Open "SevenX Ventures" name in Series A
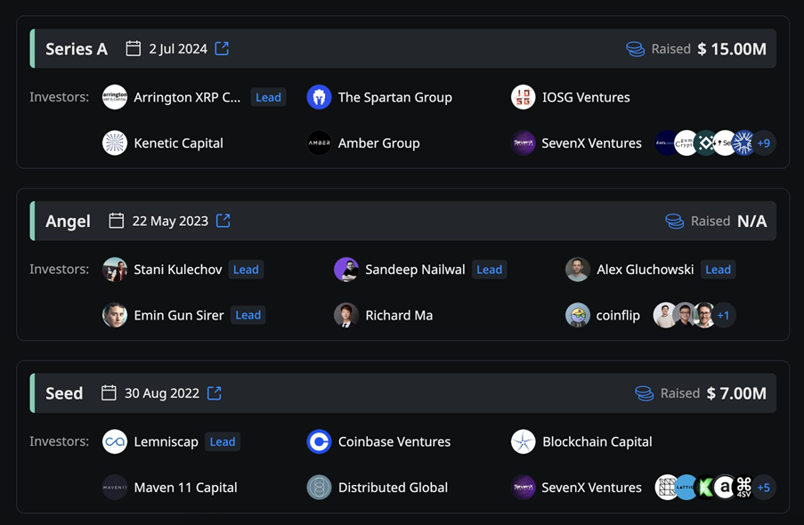The height and width of the screenshot is (525, 804). coord(592,143)
